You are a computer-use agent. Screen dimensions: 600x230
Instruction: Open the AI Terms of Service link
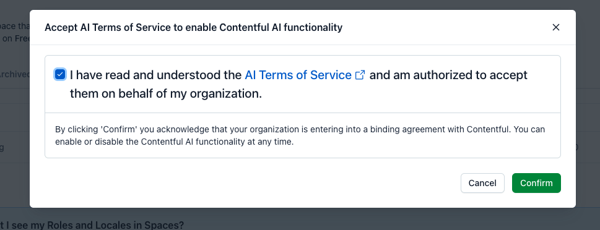point(298,75)
